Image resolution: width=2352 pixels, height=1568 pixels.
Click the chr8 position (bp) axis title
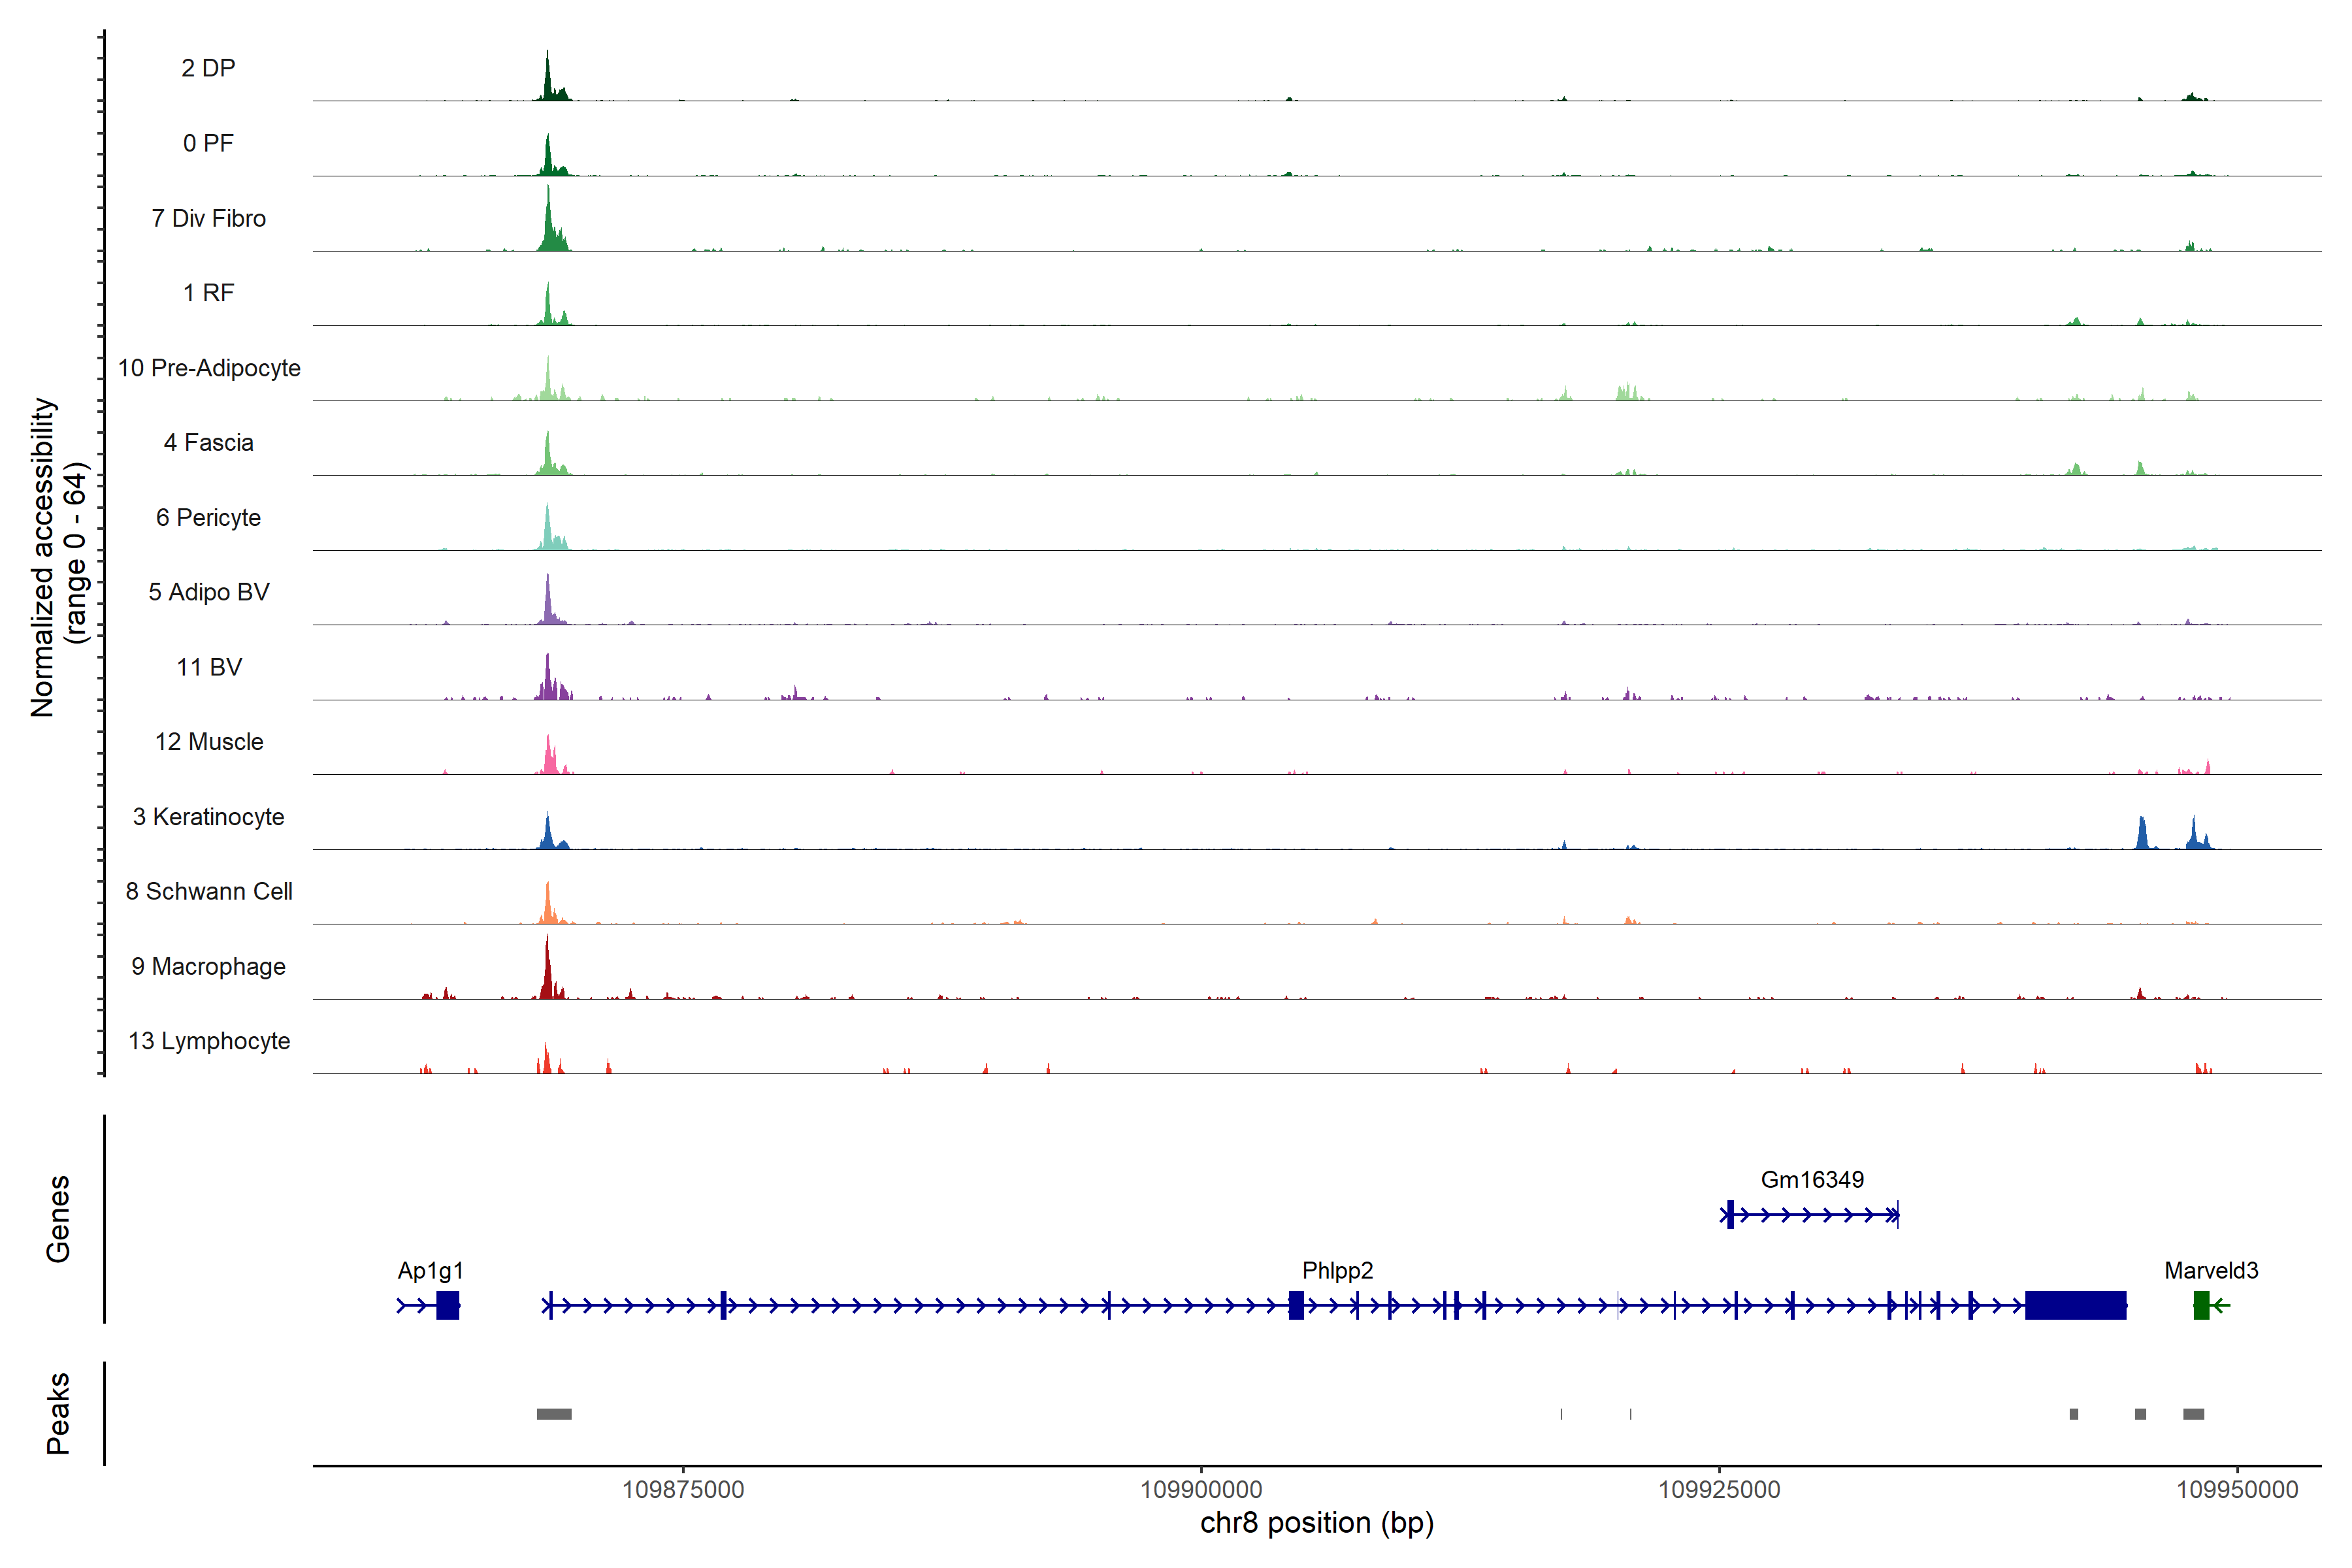[x=1316, y=1523]
